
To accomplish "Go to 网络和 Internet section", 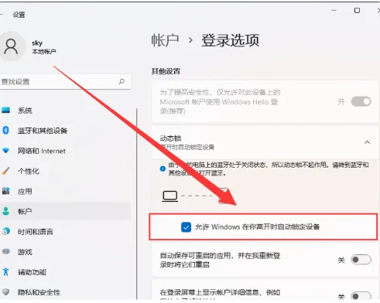I will tap(65, 151).
